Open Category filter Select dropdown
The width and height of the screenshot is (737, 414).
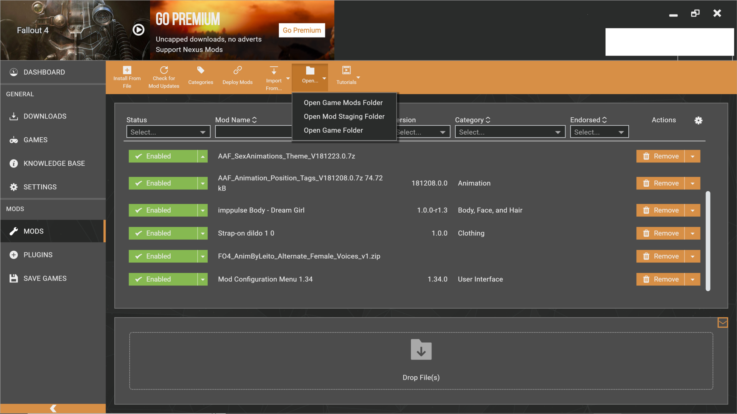tap(510, 132)
